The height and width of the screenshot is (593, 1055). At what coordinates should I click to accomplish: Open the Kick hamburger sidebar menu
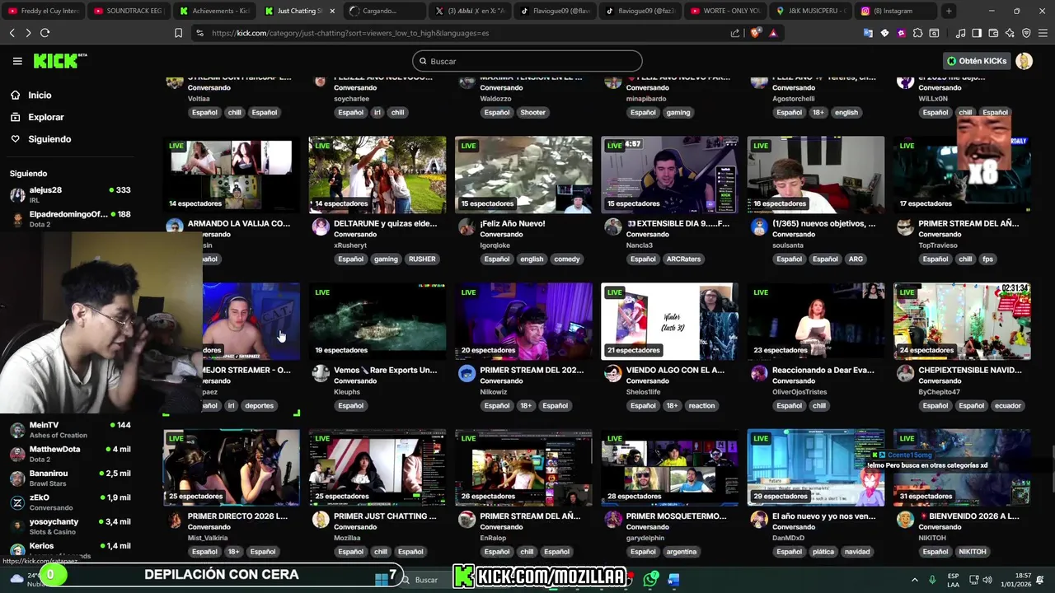pyautogui.click(x=17, y=61)
